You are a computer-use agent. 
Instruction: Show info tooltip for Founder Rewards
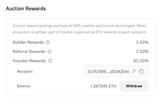point(50,61)
